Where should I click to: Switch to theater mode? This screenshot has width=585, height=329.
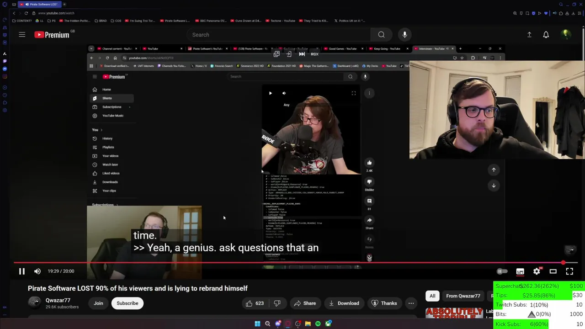tap(553, 271)
